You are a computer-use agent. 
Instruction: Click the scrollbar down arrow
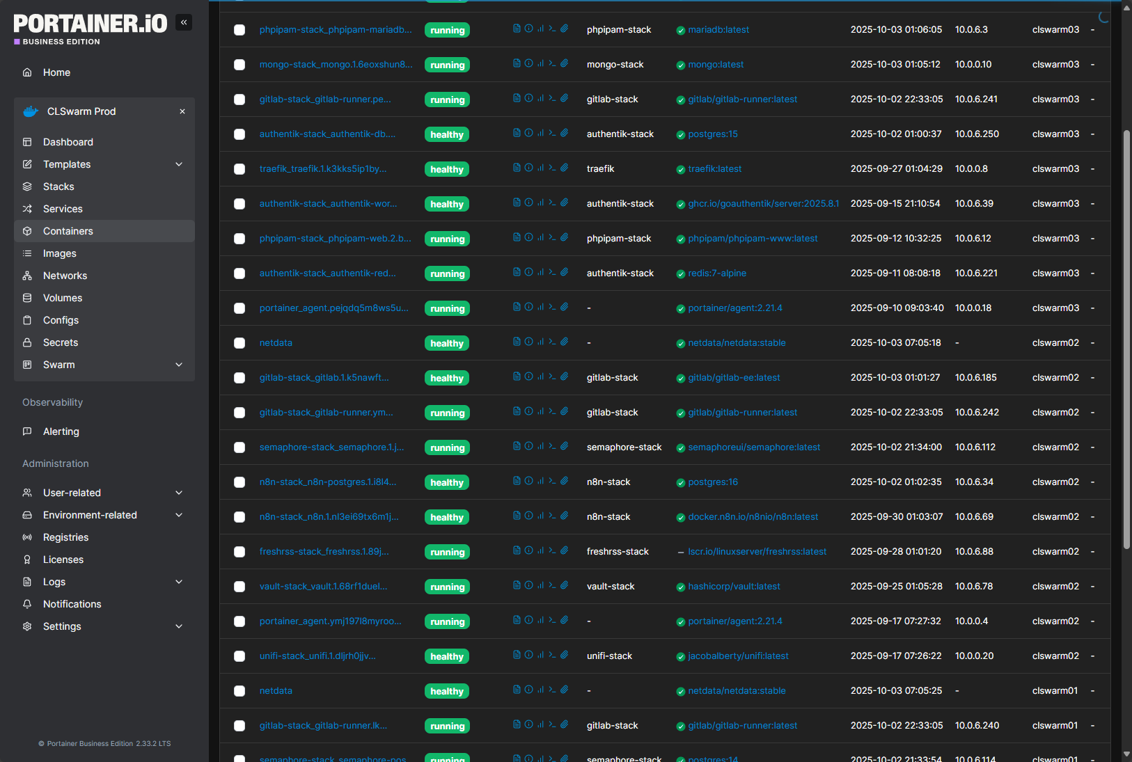click(x=1126, y=754)
